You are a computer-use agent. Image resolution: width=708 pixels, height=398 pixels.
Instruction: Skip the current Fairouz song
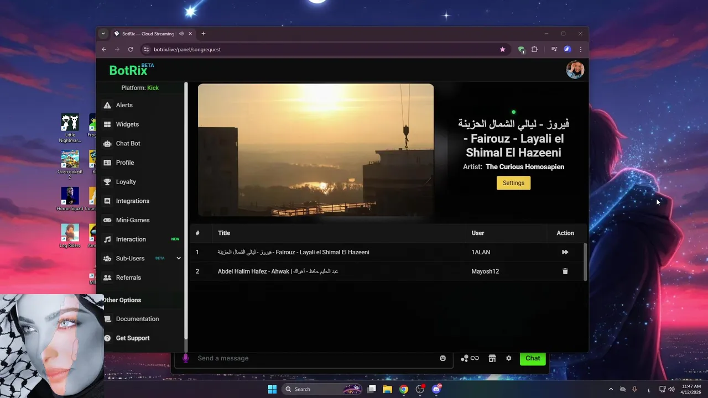click(x=565, y=252)
